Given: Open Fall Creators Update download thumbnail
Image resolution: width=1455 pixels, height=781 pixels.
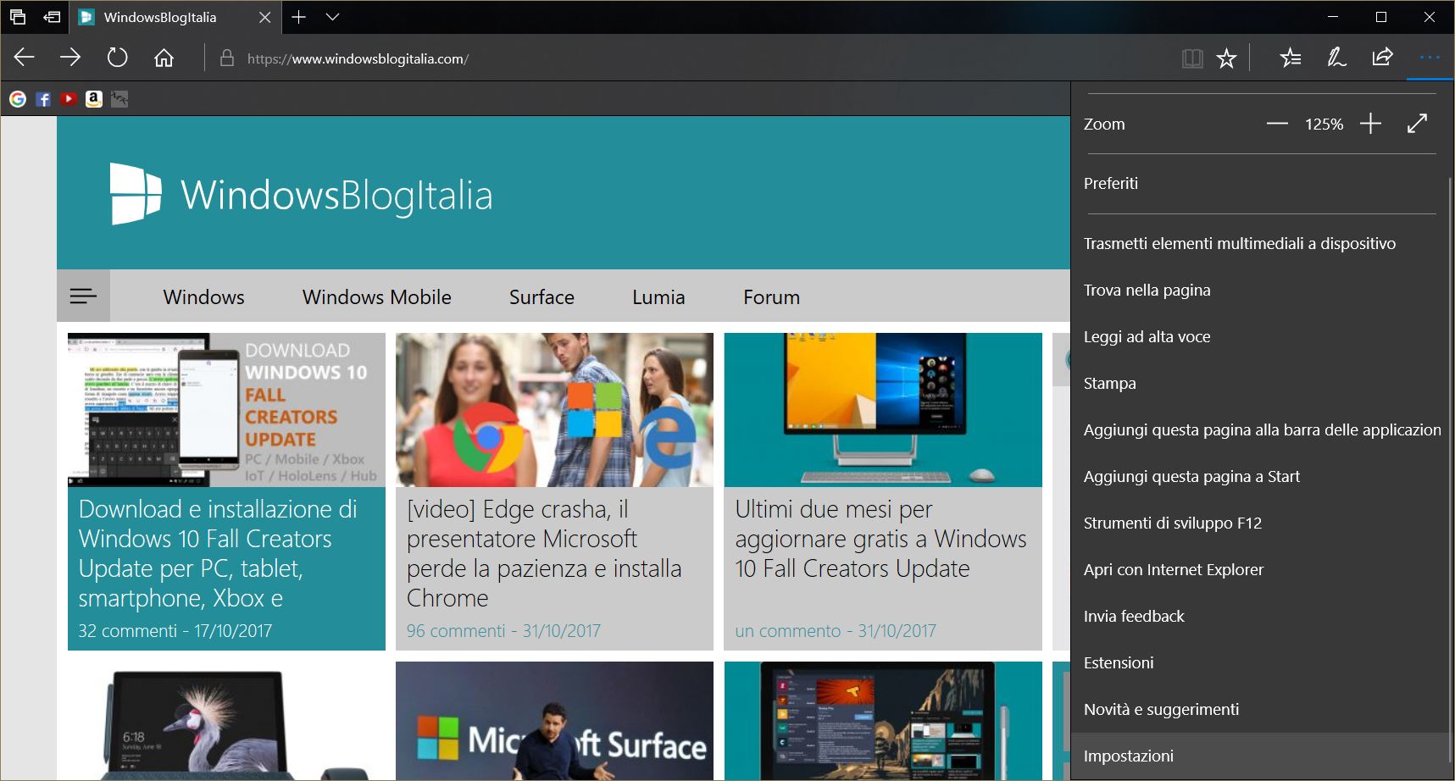Looking at the screenshot, I should coord(226,410).
